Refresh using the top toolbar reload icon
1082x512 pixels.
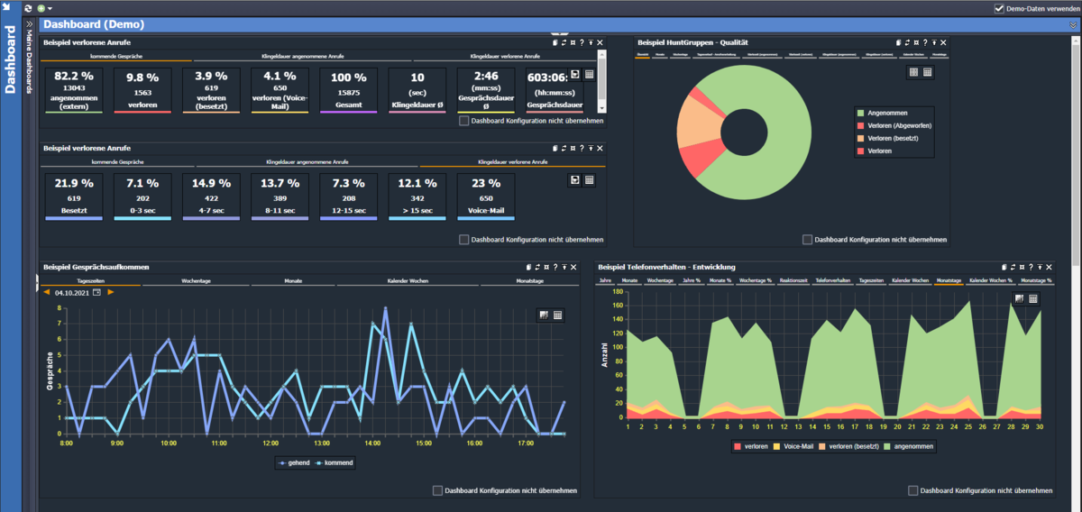click(29, 8)
